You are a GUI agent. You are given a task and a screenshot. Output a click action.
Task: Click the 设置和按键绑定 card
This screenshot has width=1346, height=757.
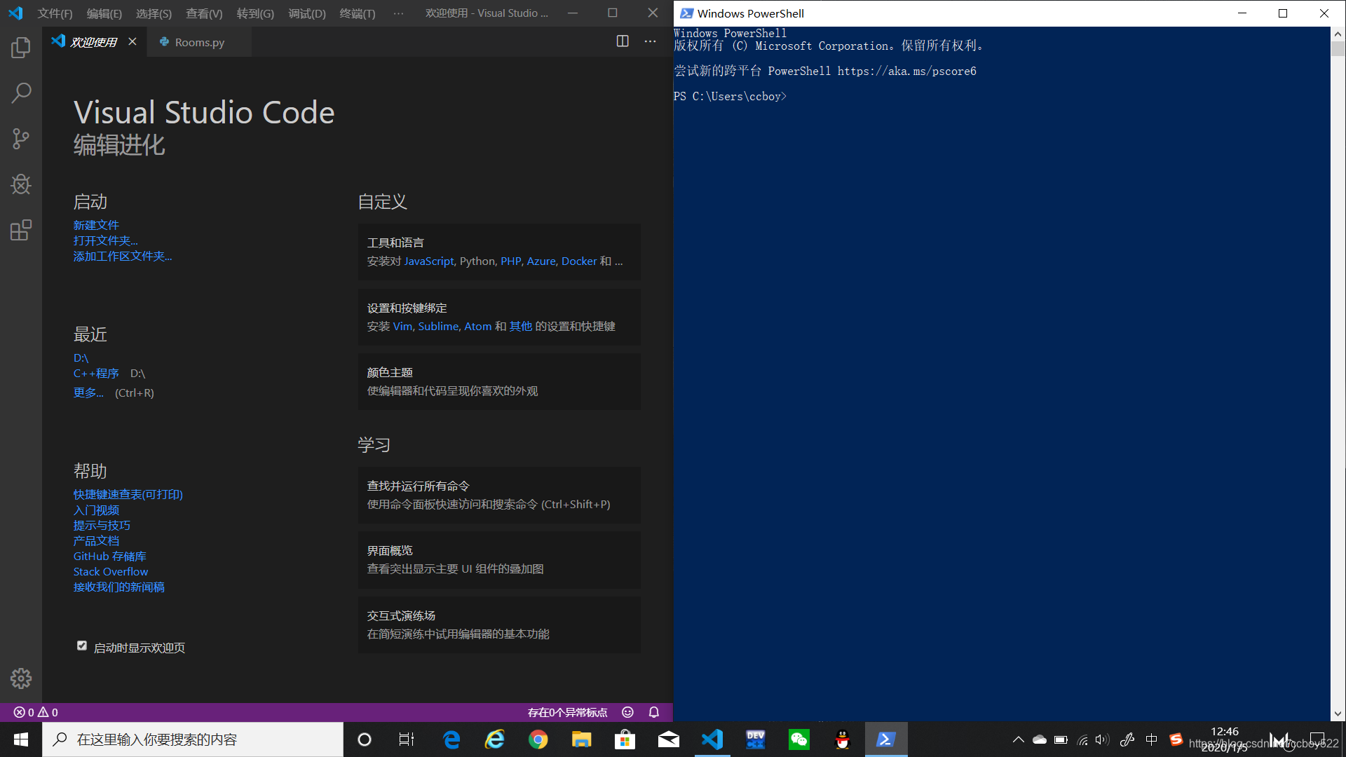pos(499,317)
